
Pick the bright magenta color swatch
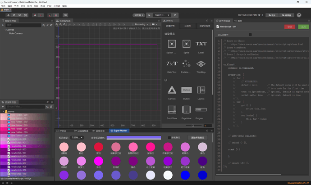[x=99, y=161]
